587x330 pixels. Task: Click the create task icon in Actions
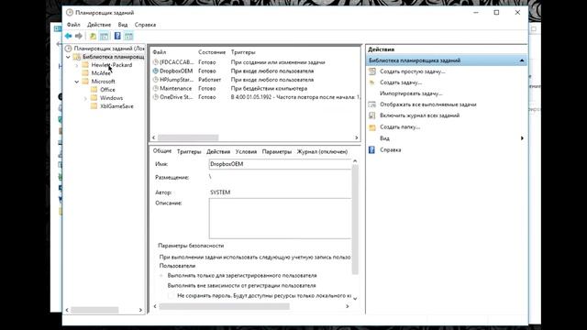(x=372, y=82)
